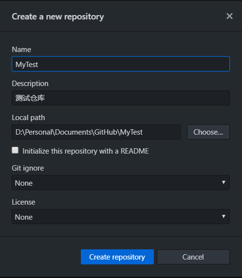Click the Name field label
The image size is (242, 278).
point(21,50)
